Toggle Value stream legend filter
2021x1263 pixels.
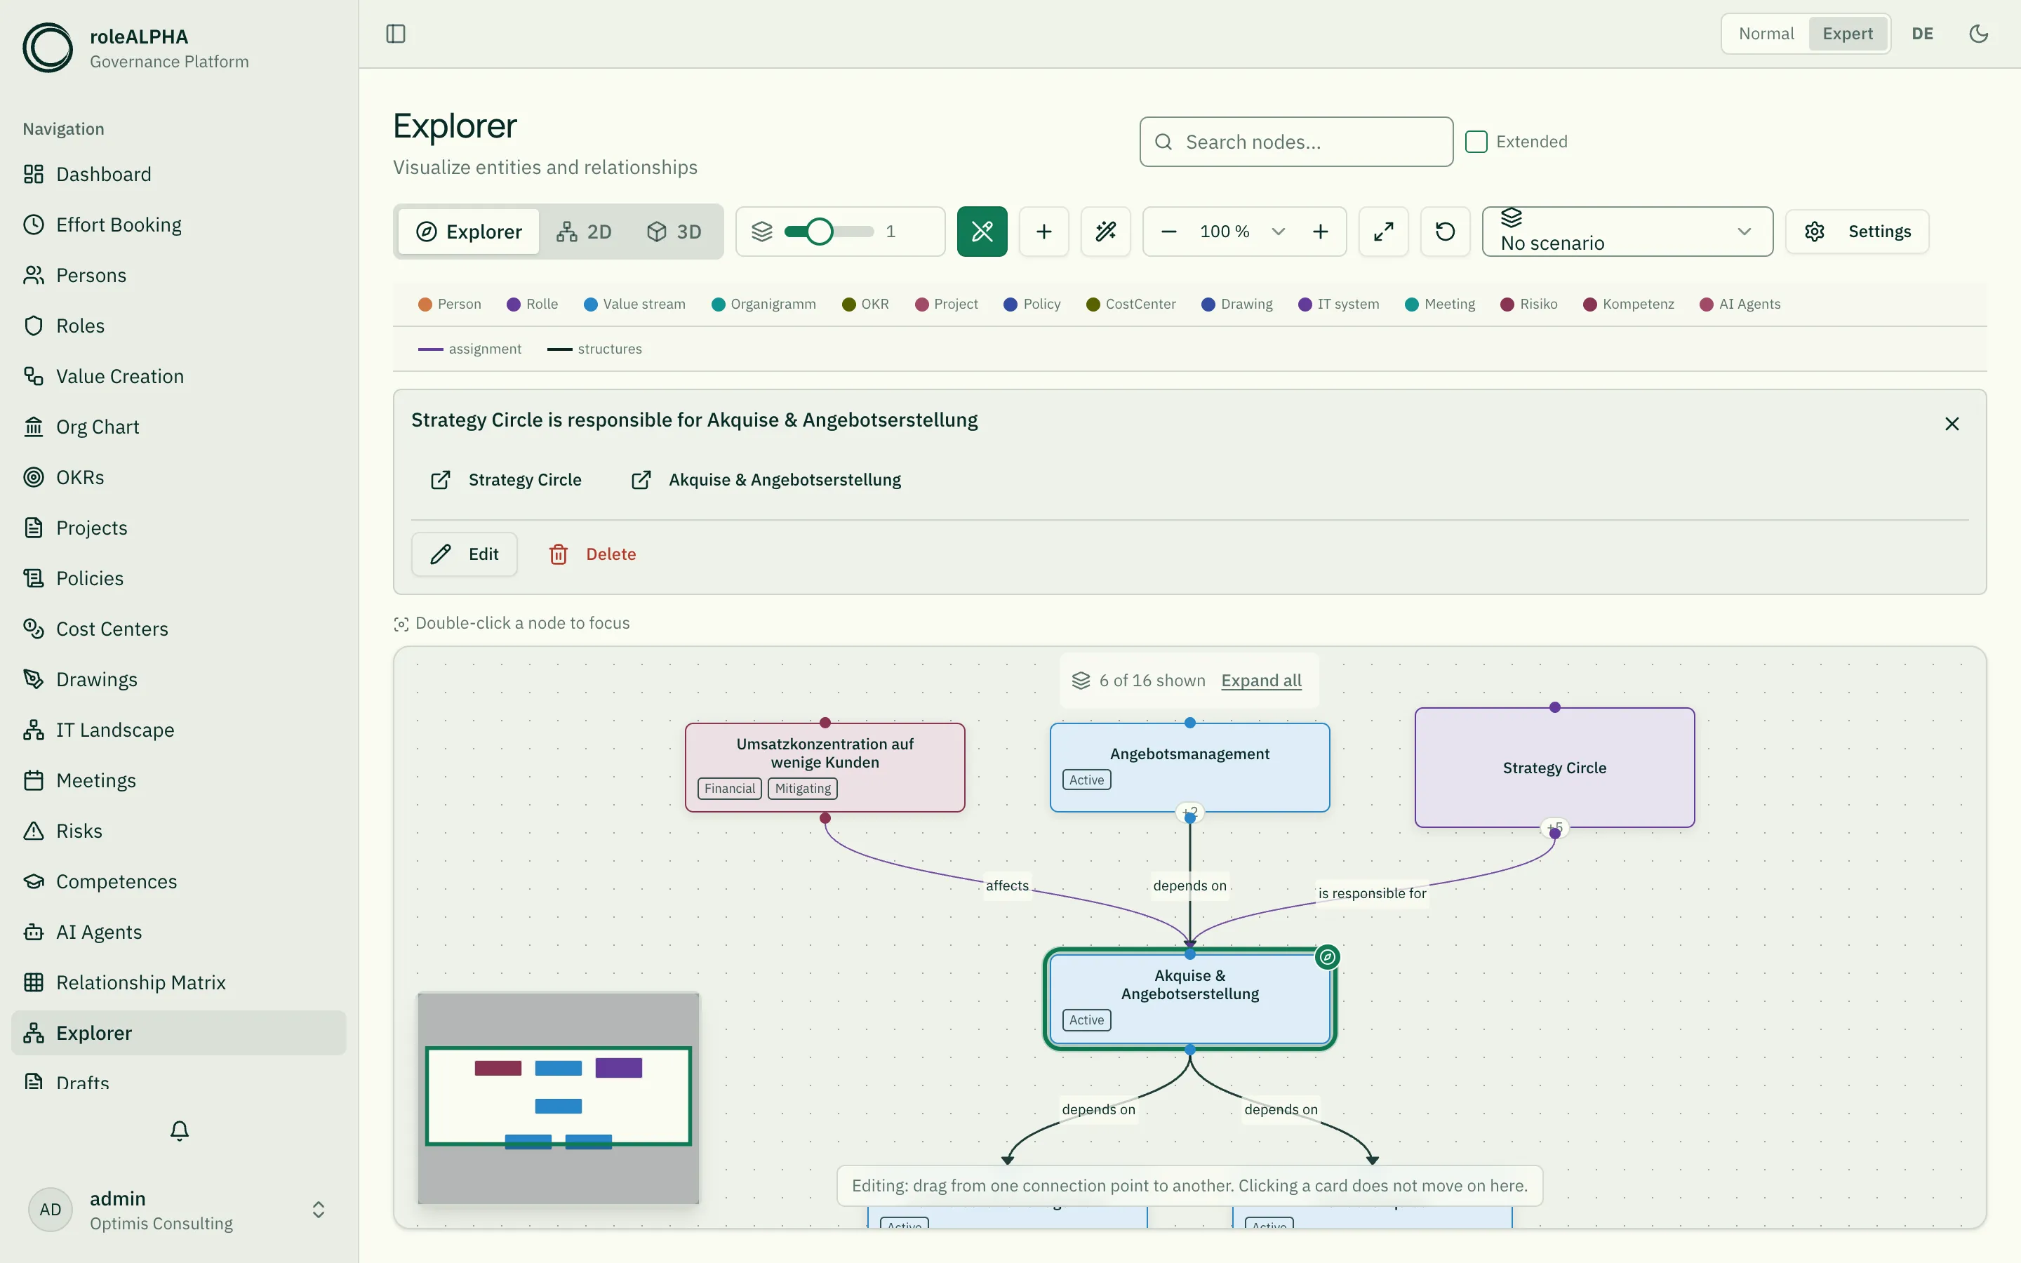634,304
